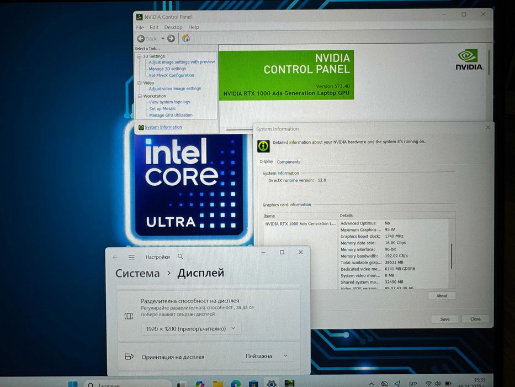This screenshot has width=515, height=387.
Task: Open the Desktop menu
Action: tap(173, 27)
